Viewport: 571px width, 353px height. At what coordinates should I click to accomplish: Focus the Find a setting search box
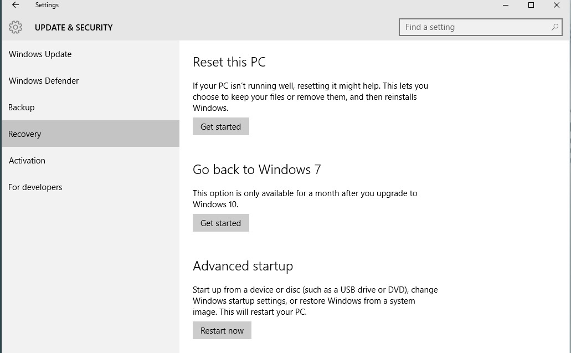474,27
